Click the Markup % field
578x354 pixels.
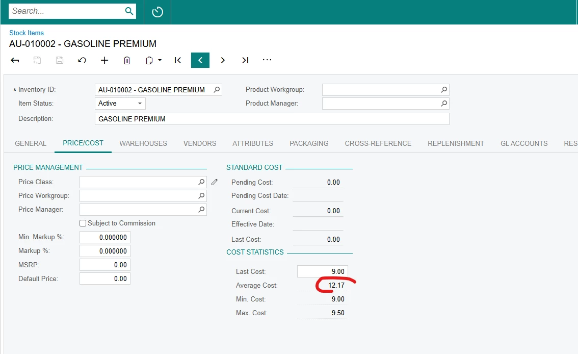pyautogui.click(x=105, y=251)
